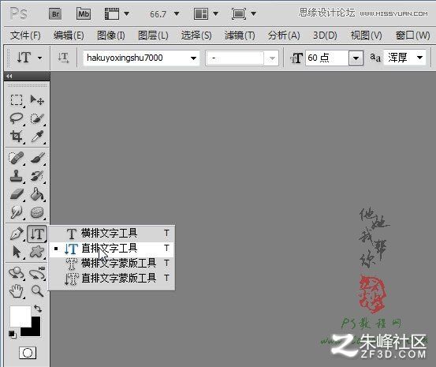Open the 窗口(W) menu

pyautogui.click(x=412, y=36)
